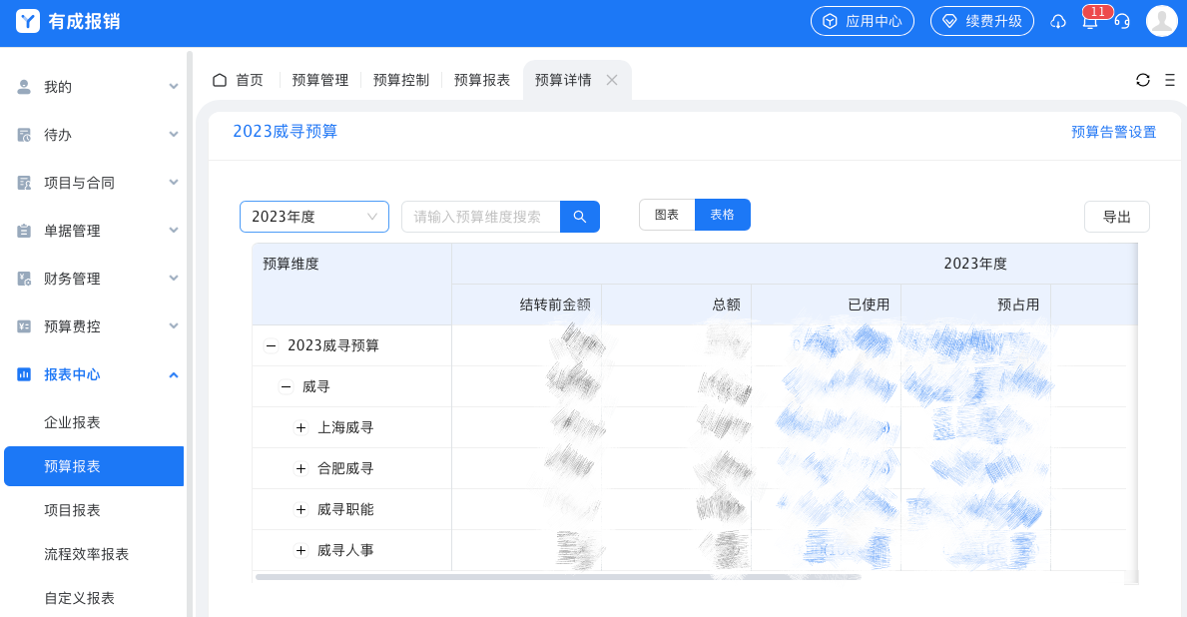
Task: Click the 导出 export button
Action: point(1116,216)
